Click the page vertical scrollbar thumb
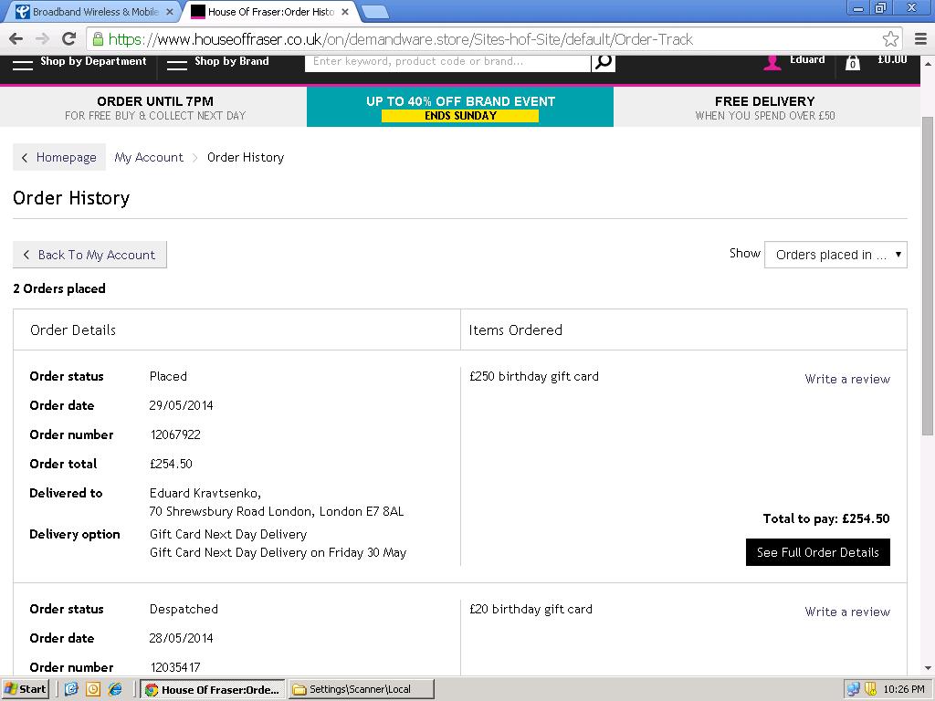The image size is (935, 701). click(928, 276)
